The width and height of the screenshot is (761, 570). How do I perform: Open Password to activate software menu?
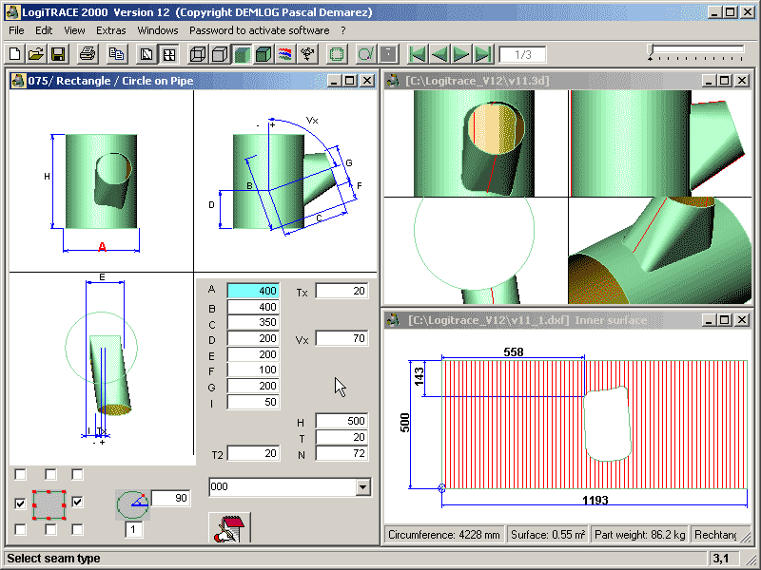pyautogui.click(x=259, y=30)
